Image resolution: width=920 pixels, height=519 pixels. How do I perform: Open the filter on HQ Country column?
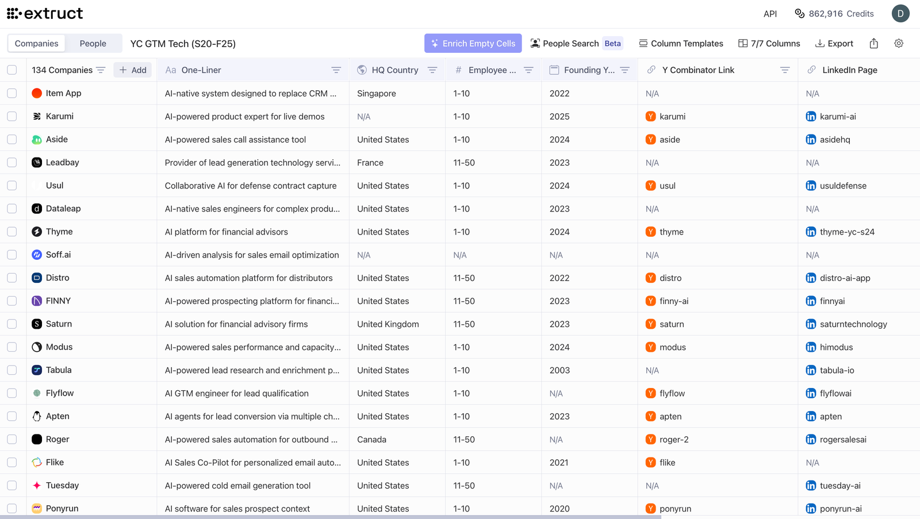pyautogui.click(x=432, y=70)
